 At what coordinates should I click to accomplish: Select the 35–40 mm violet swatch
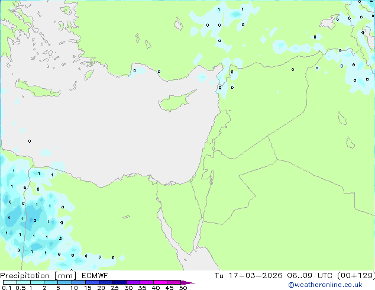(146, 282)
